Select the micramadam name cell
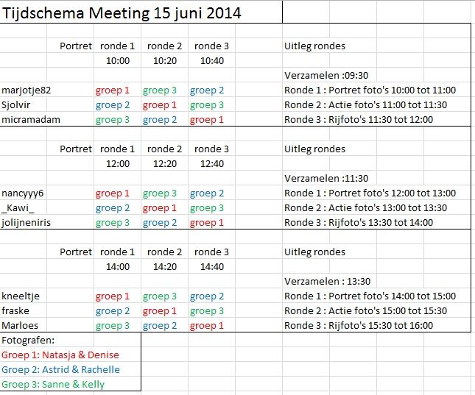 (x=31, y=120)
